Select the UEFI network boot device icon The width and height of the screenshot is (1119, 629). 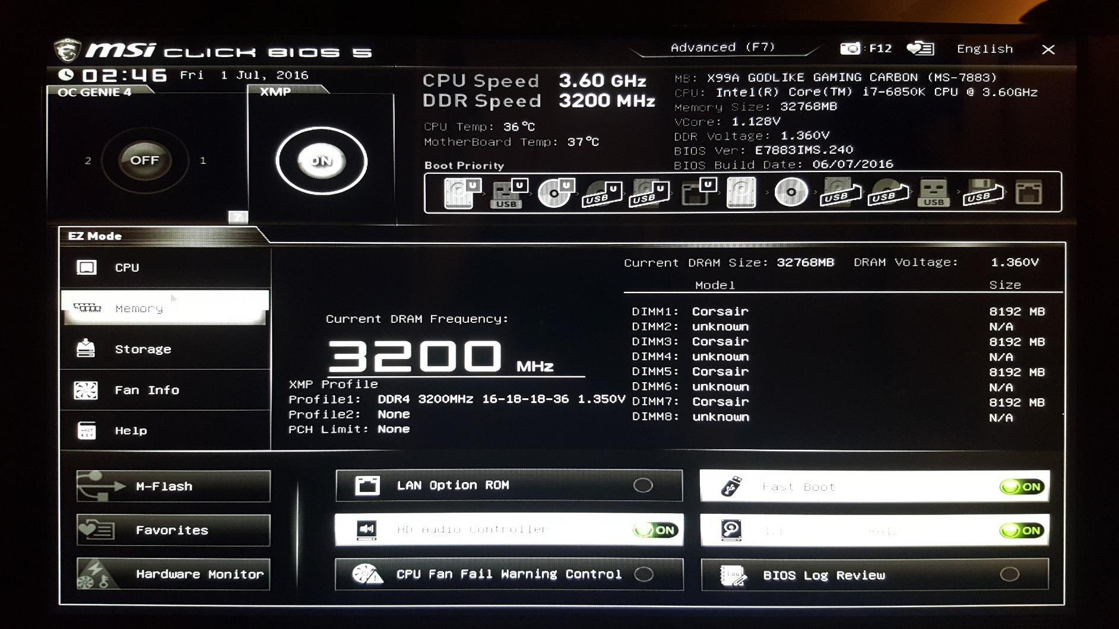698,192
